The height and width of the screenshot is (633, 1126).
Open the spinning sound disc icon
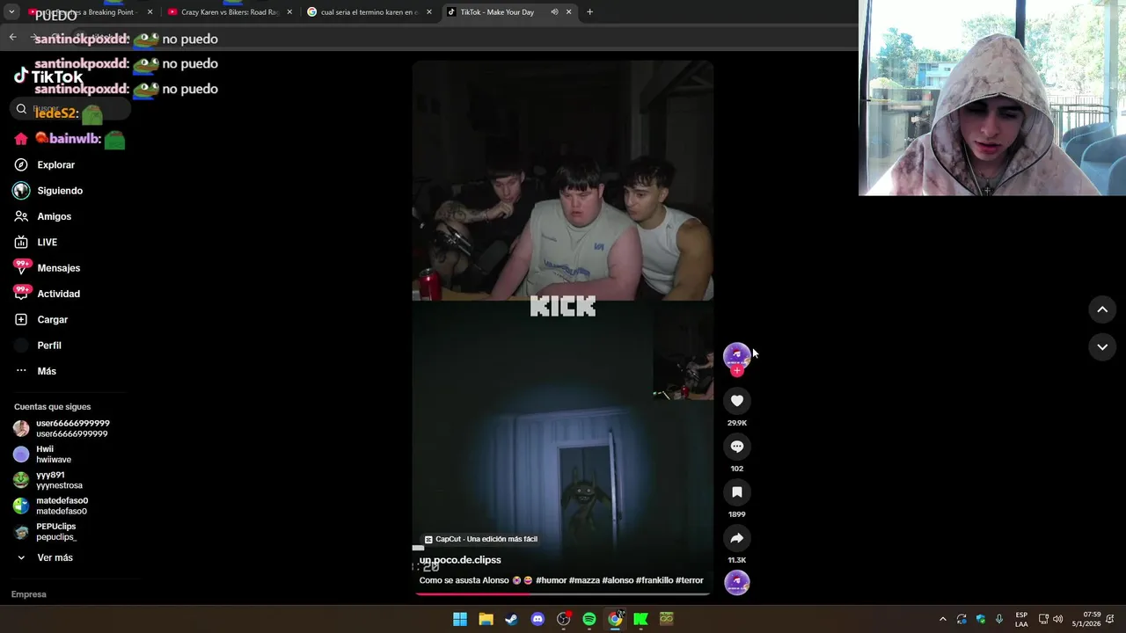coord(737,582)
